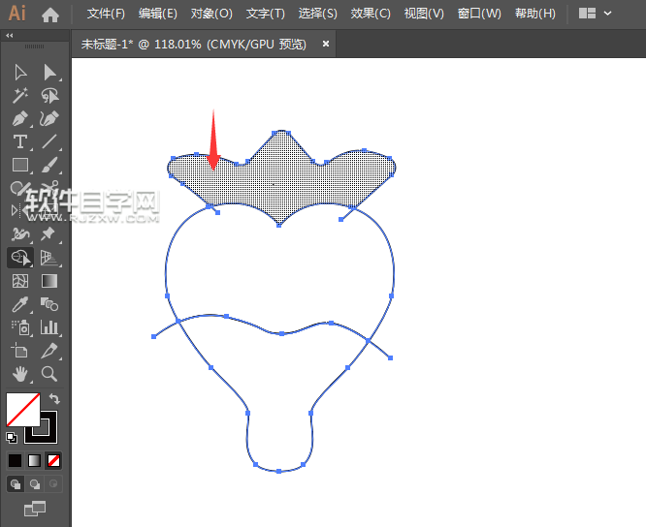Image resolution: width=646 pixels, height=527 pixels.
Task: Select the Lasso tool
Action: (49, 96)
